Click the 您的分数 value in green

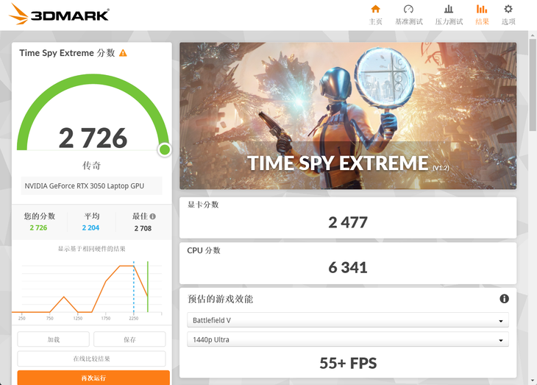[x=38, y=227]
